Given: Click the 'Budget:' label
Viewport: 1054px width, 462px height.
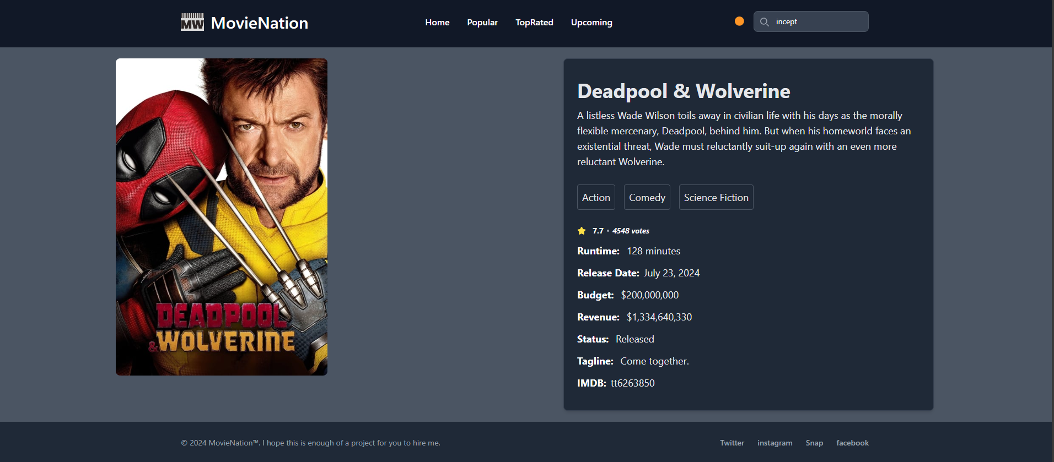Looking at the screenshot, I should click(595, 295).
